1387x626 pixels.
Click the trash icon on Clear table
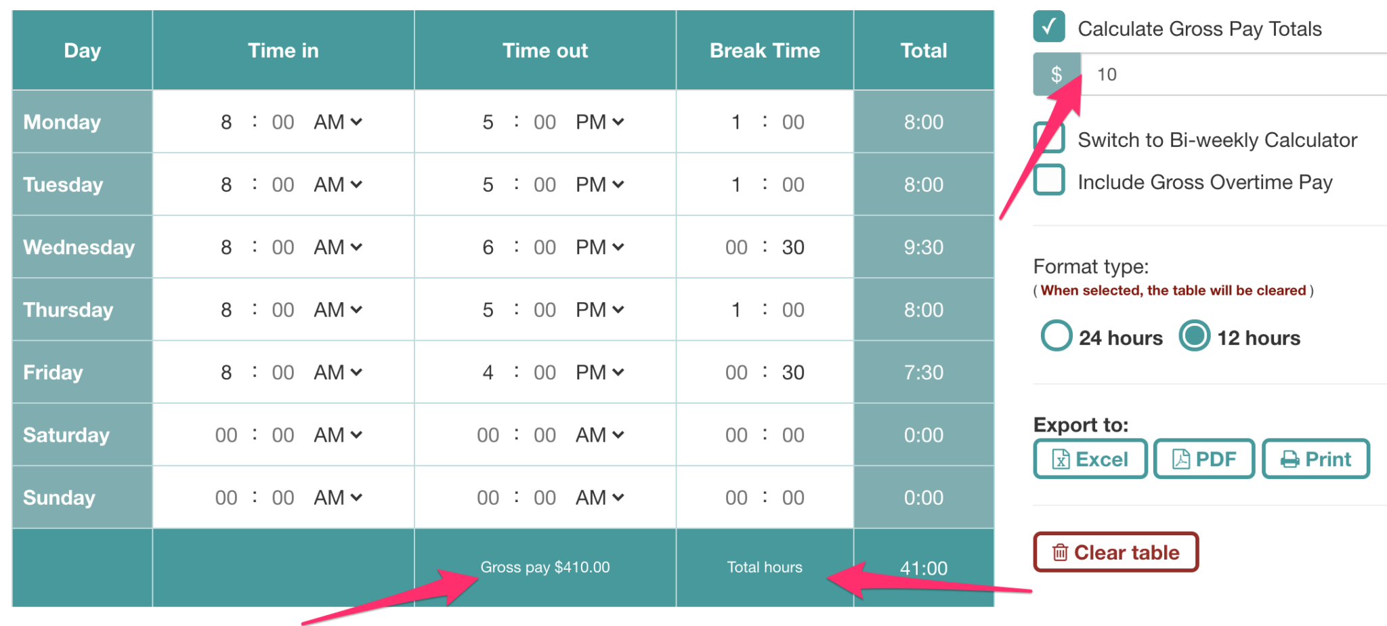[x=1059, y=552]
